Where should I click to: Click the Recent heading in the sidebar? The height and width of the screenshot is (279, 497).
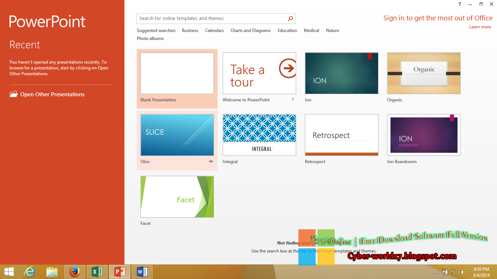coord(25,45)
